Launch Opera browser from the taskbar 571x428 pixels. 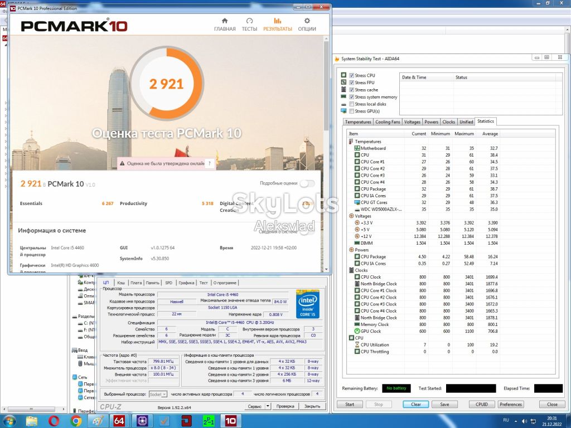(x=54, y=421)
